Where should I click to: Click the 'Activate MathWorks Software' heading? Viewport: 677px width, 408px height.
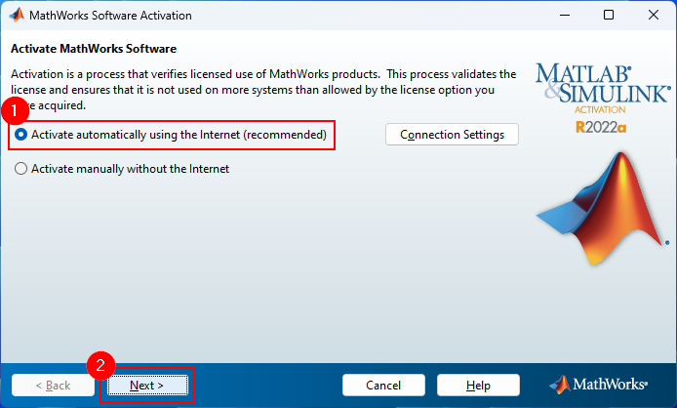[94, 49]
